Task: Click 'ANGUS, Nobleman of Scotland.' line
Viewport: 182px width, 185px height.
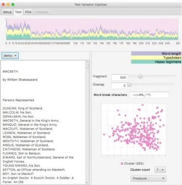Action: click(x=26, y=145)
